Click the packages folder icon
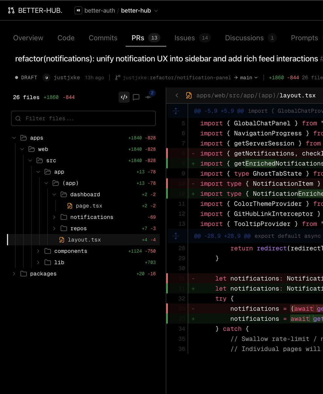This screenshot has width=323, height=394. (x=23, y=274)
